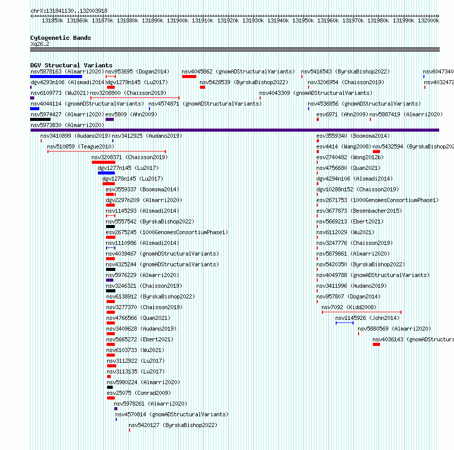The height and width of the screenshot is (450, 454).
Task: Click esv2740482 (Wong2012b) label
Action: pyautogui.click(x=350, y=157)
